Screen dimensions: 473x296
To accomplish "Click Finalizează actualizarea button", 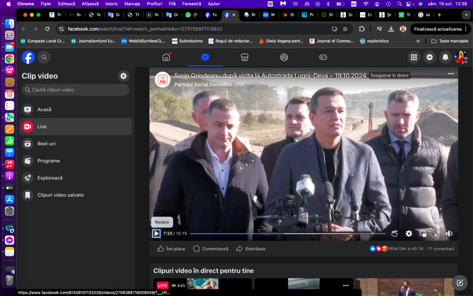I will click(438, 29).
